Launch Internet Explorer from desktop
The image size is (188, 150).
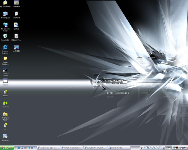[x=5, y=47]
